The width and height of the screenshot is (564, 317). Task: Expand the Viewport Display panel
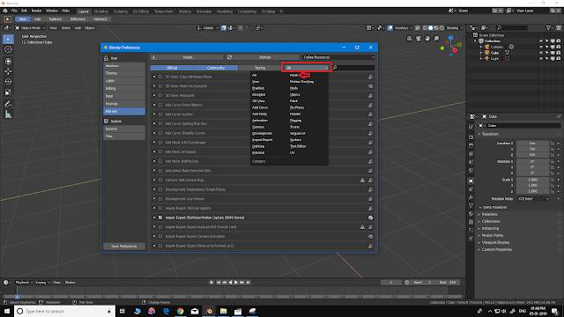point(495,243)
